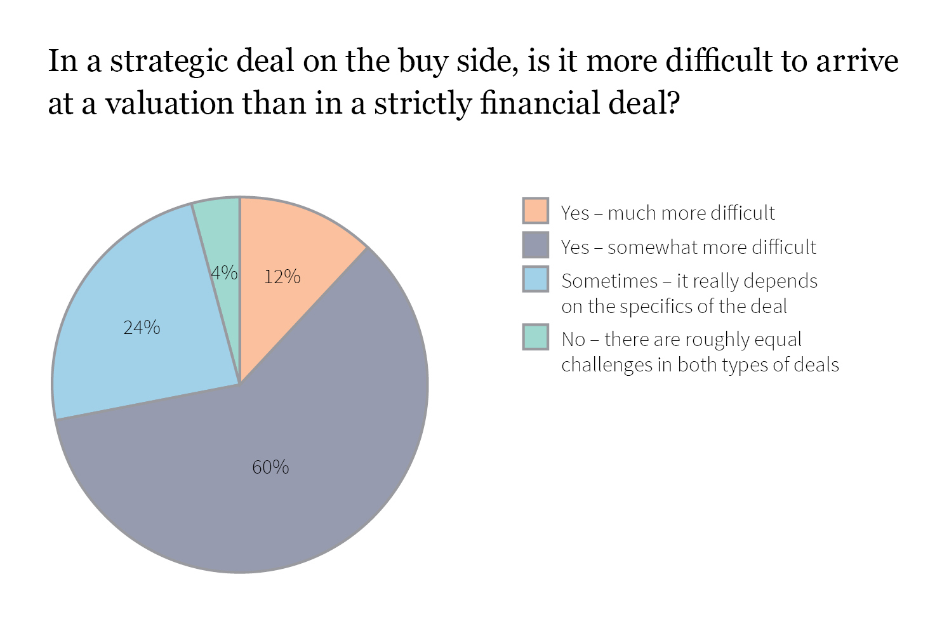Click the 4% label on the pie
This screenshot has height=619, width=949.
pos(224,273)
